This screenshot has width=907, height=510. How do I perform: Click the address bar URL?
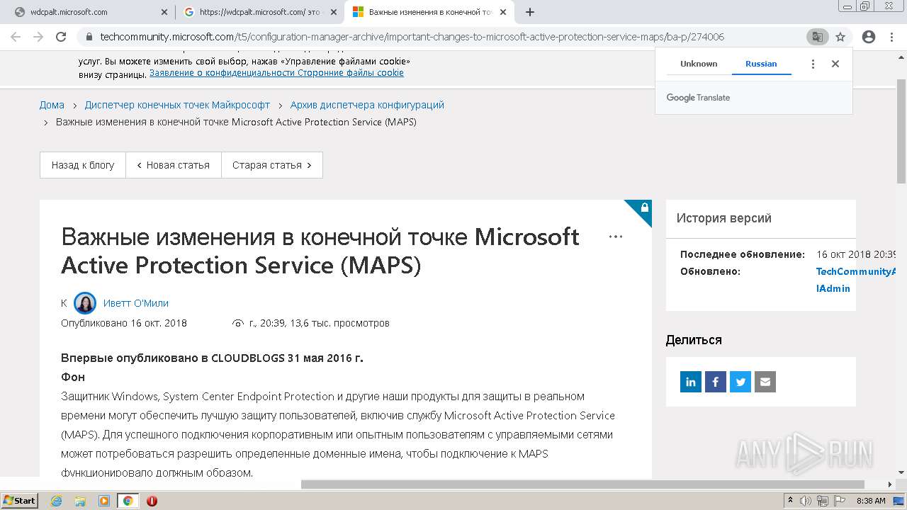(412, 37)
